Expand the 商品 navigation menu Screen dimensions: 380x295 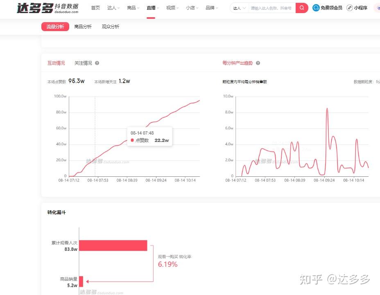tap(133, 8)
